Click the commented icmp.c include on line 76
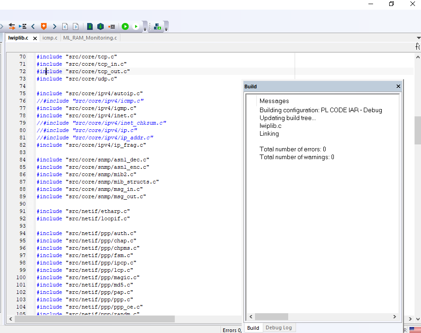This screenshot has width=421, height=333. pyautogui.click(x=90, y=101)
